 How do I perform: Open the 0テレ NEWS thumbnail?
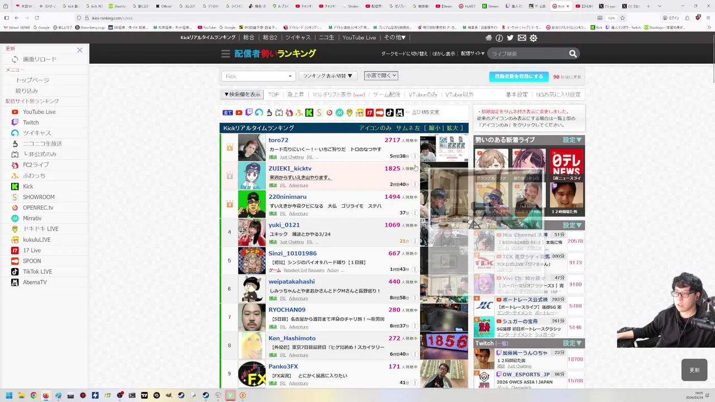tap(566, 165)
